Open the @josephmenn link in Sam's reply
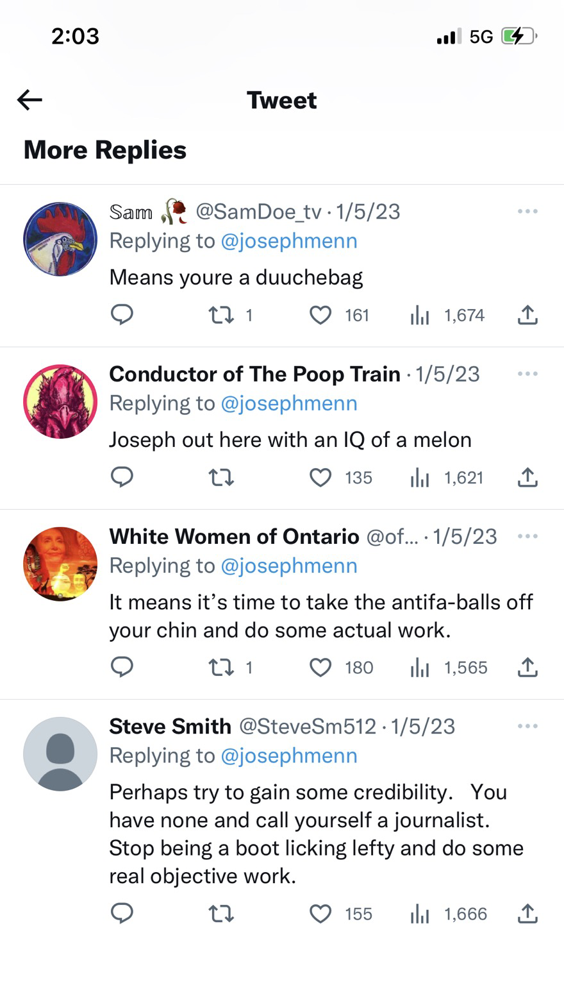The width and height of the screenshot is (564, 985). (x=288, y=241)
